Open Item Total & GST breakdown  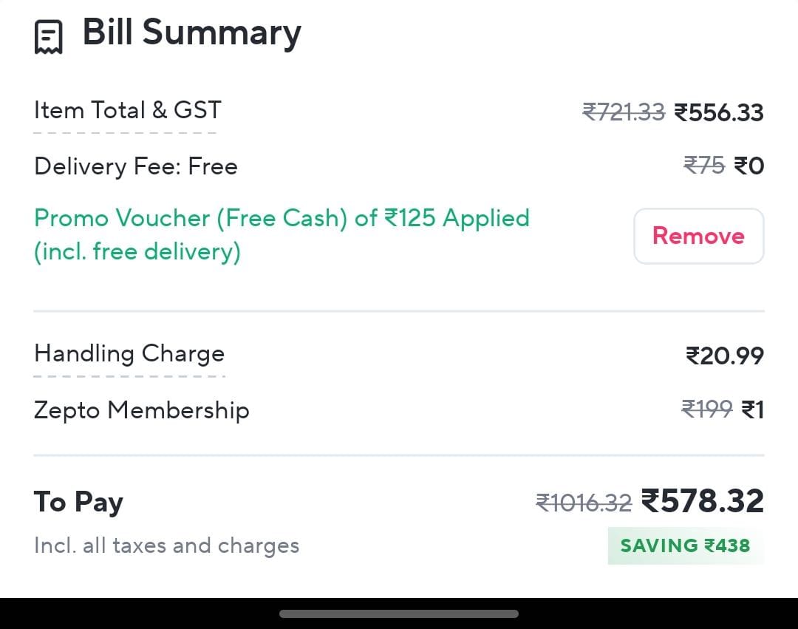pos(127,111)
